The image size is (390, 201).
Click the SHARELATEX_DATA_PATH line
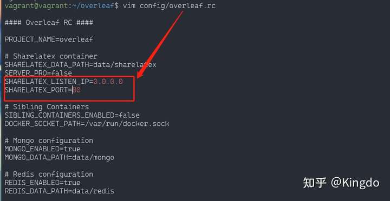point(80,65)
